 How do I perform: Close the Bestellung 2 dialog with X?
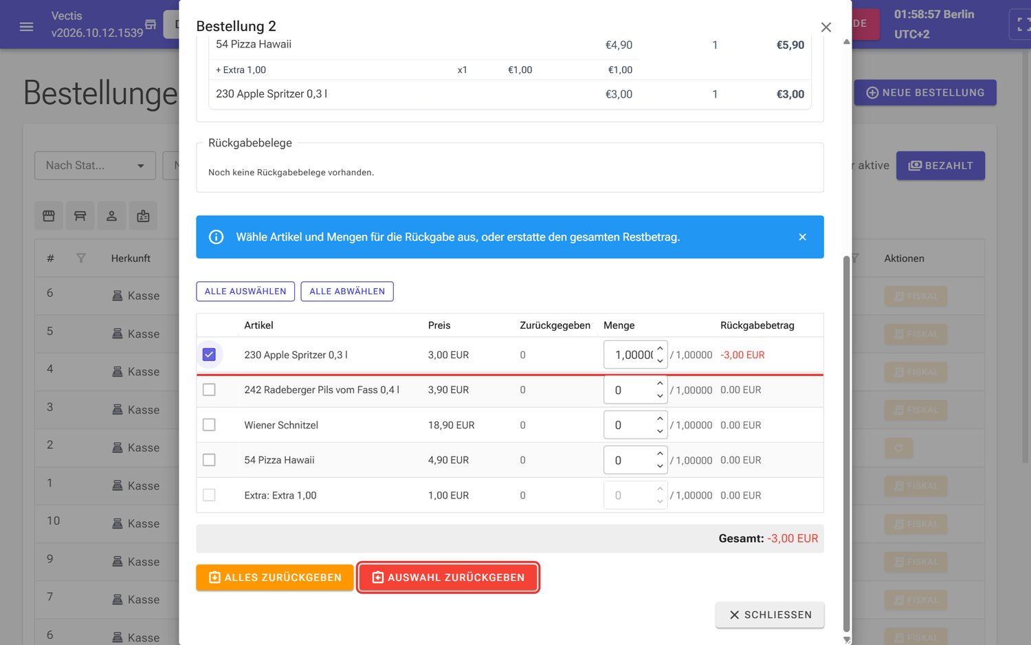(826, 27)
